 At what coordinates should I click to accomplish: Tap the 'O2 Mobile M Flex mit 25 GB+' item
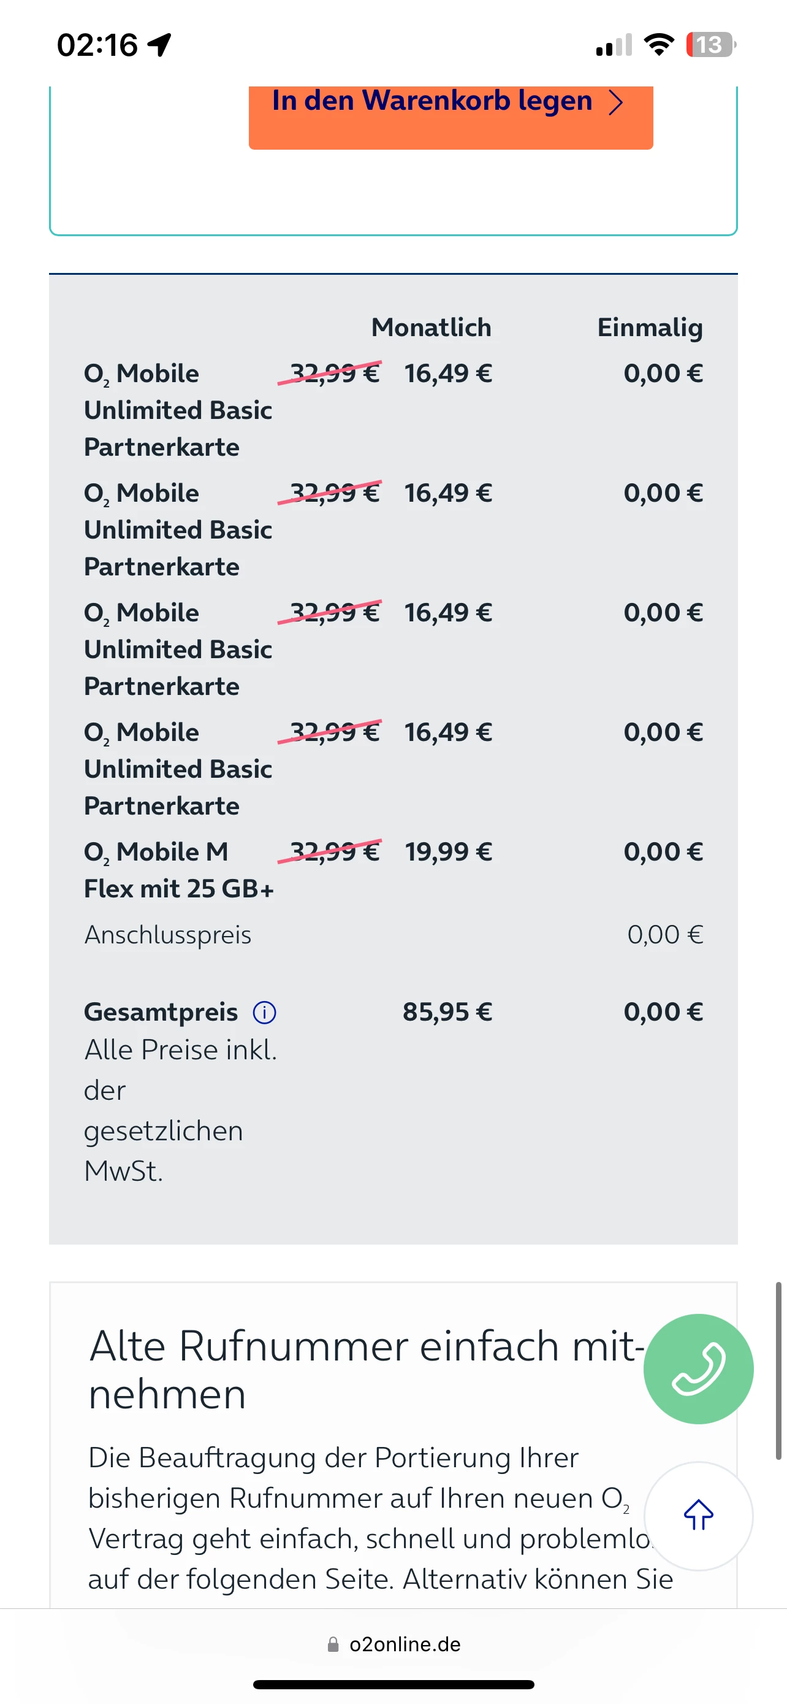pyautogui.click(x=178, y=870)
